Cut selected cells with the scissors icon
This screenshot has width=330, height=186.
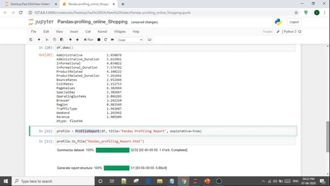tap(47, 40)
